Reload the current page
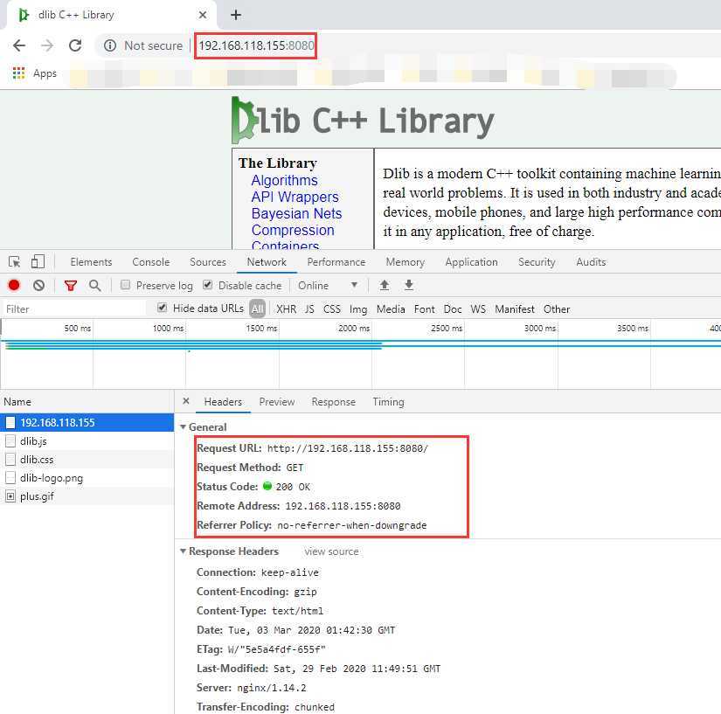The width and height of the screenshot is (721, 714). point(75,45)
